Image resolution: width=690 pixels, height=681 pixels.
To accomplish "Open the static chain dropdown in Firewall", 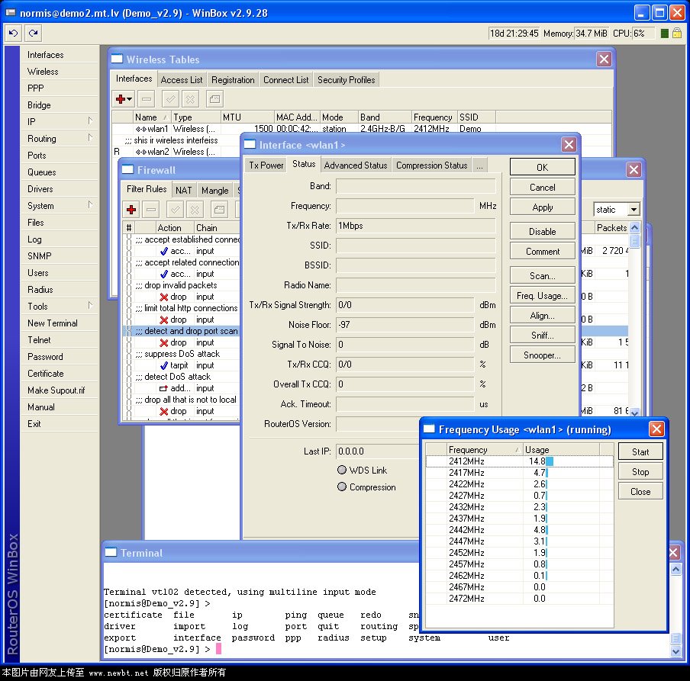I will click(x=634, y=209).
